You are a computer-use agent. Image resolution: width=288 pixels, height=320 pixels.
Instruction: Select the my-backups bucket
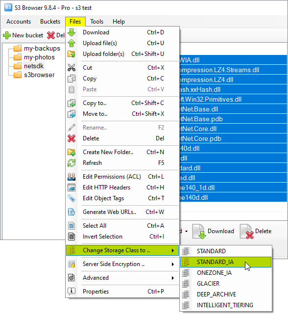(42, 49)
